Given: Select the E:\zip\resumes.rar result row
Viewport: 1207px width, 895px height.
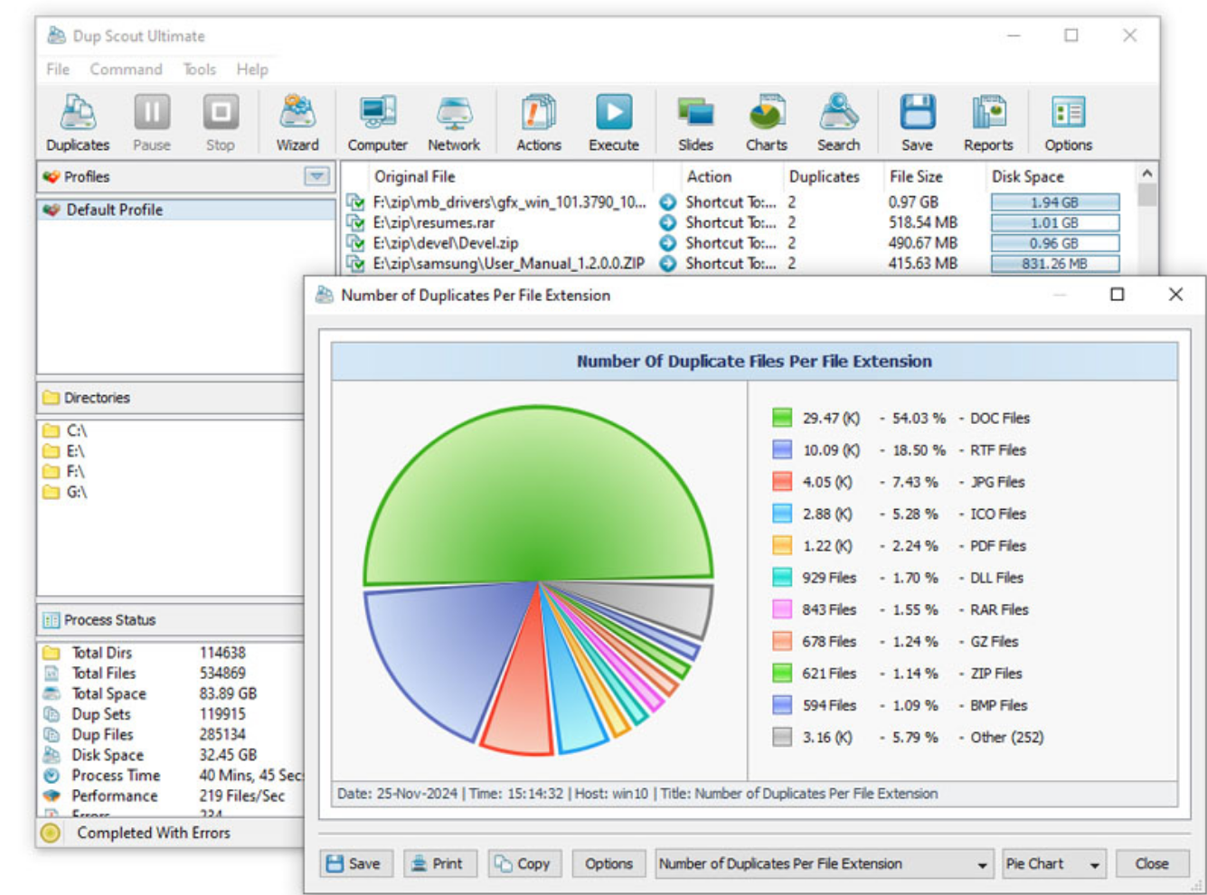Looking at the screenshot, I should pyautogui.click(x=434, y=222).
